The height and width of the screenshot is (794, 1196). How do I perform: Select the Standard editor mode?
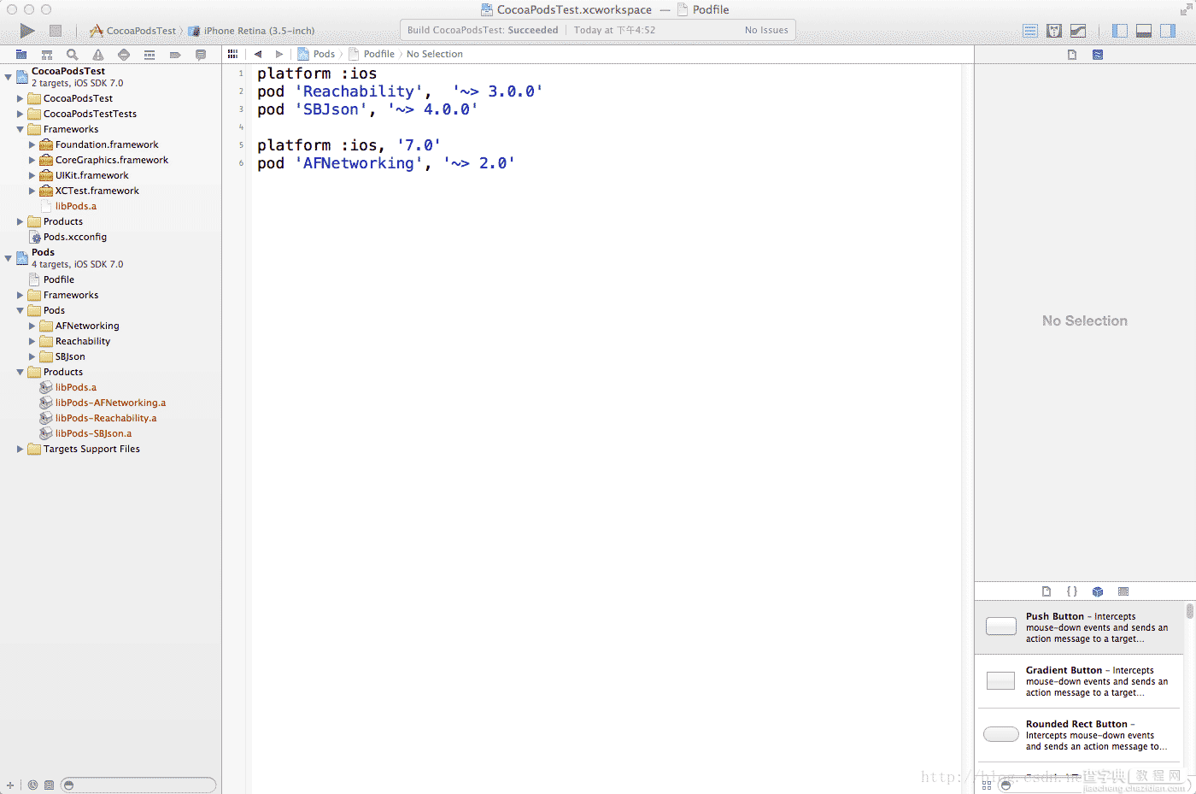[x=1030, y=31]
